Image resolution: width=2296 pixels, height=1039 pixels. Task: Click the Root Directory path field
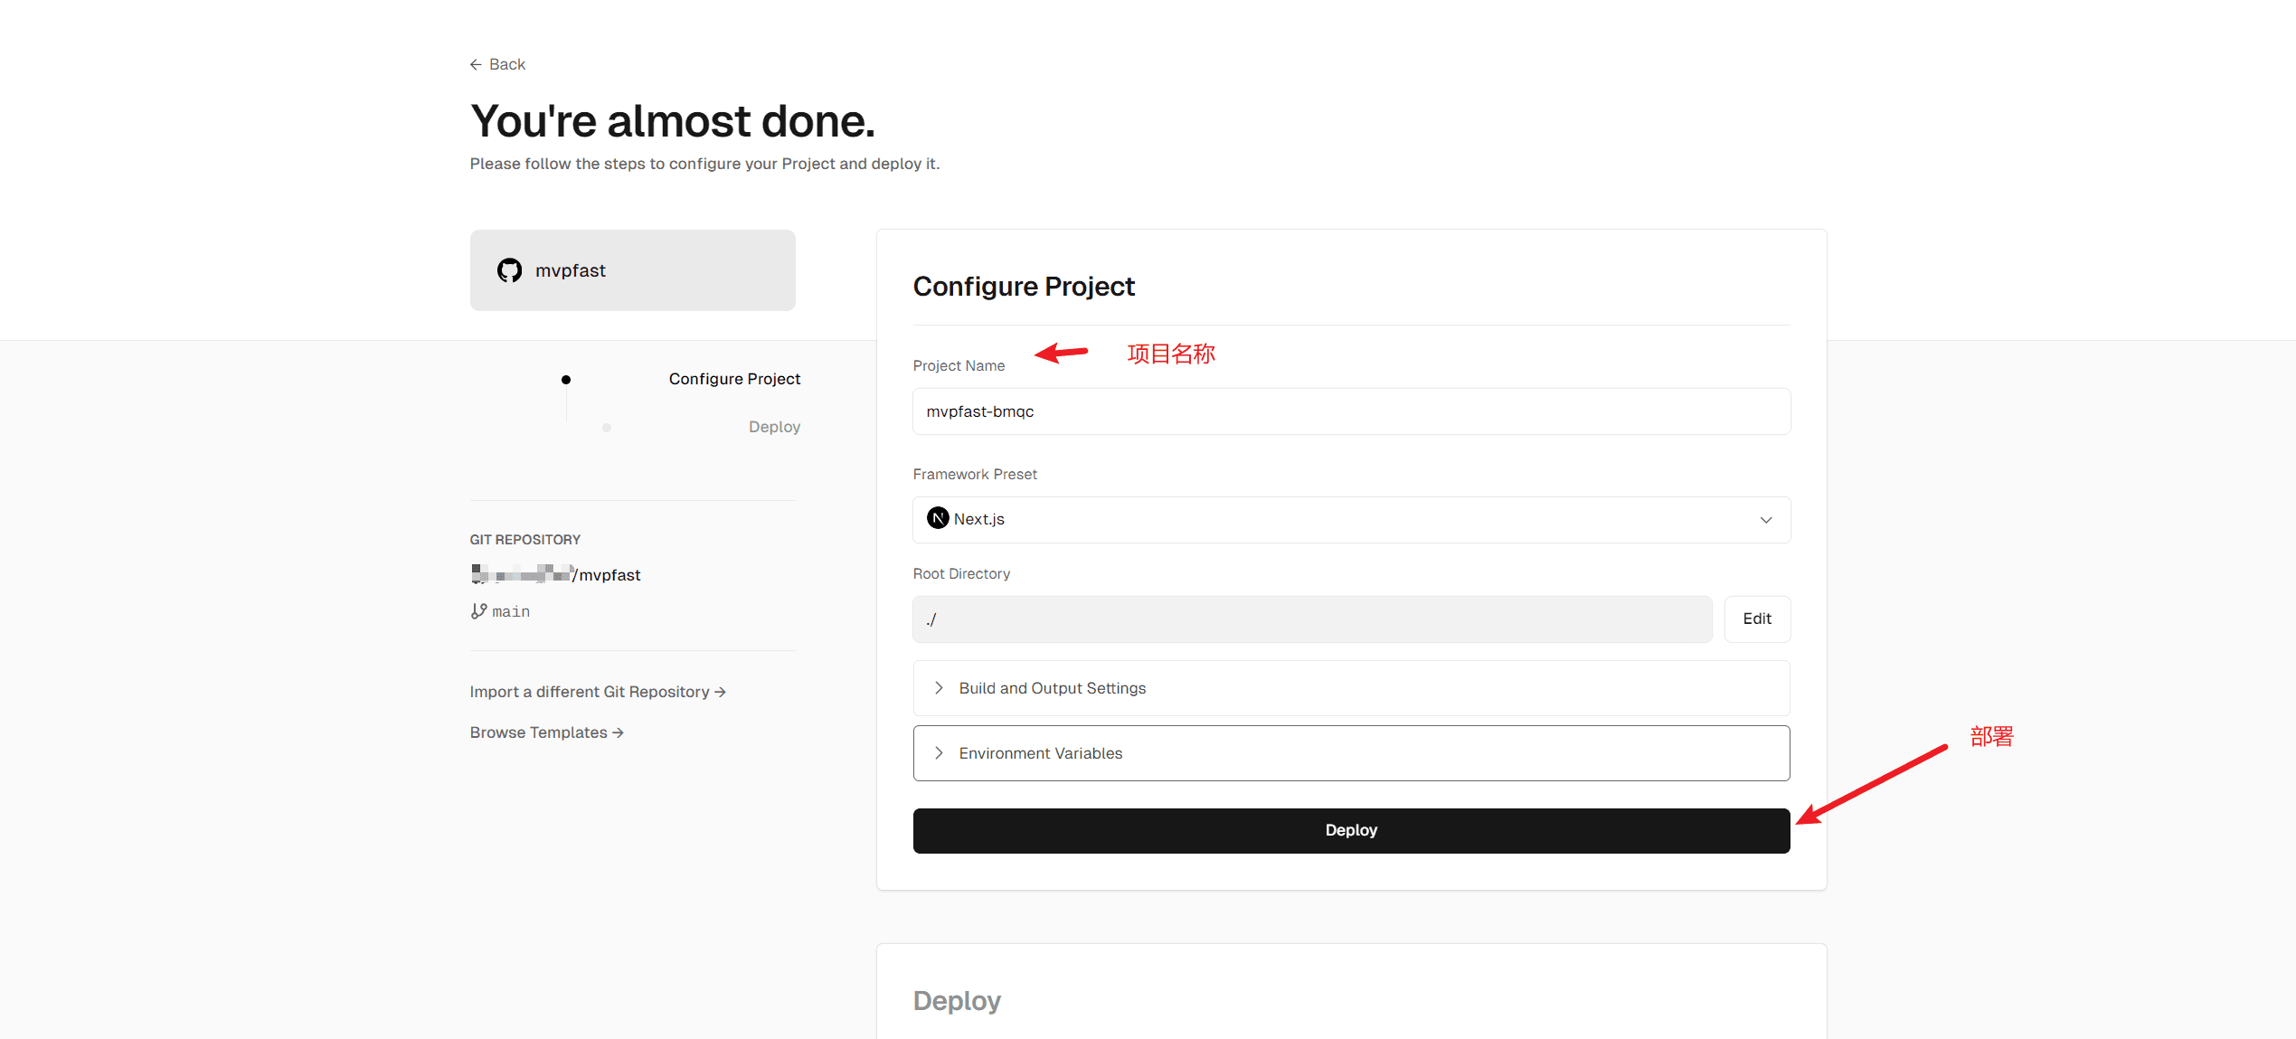tap(1311, 619)
